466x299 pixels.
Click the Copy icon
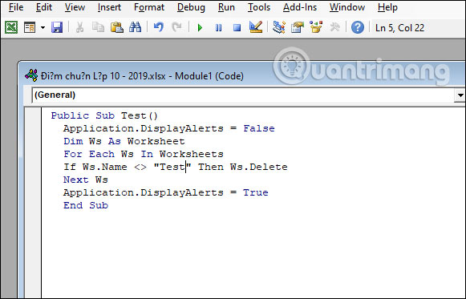[98, 27]
